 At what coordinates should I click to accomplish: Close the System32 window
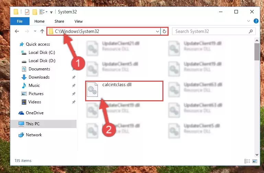tap(252, 12)
